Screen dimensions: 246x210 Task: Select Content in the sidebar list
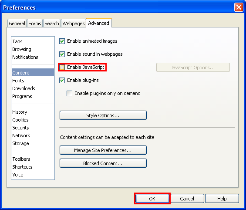pos(33,73)
